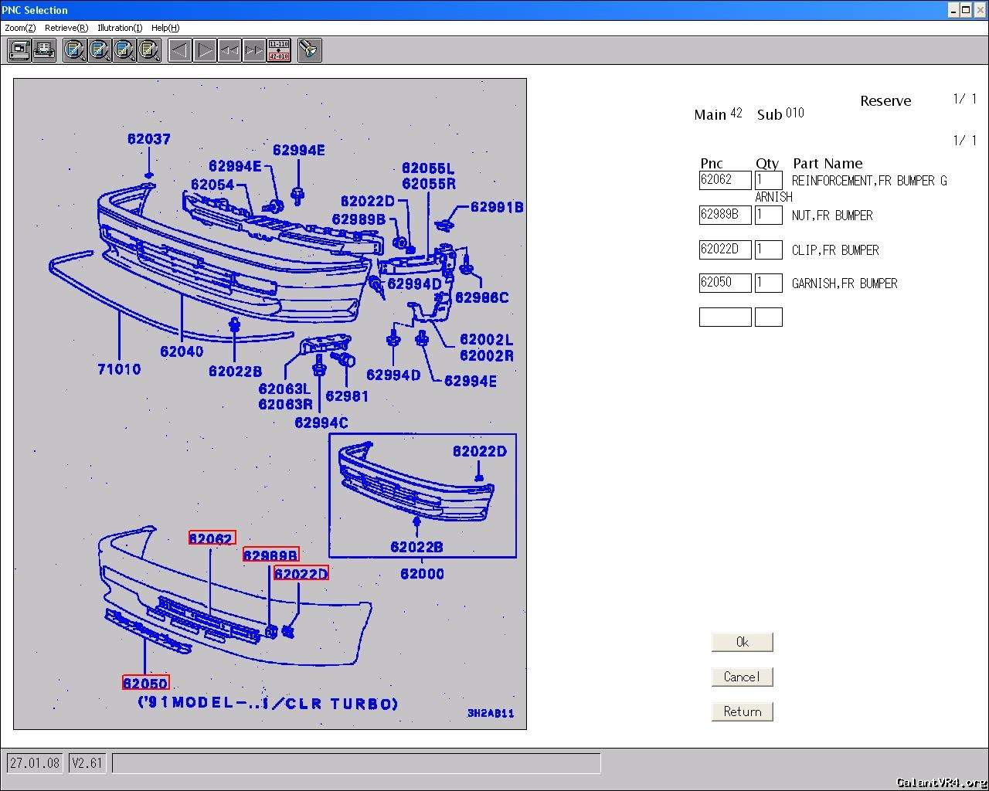Click the Qty field for NUT,FR BUMPER

click(768, 215)
